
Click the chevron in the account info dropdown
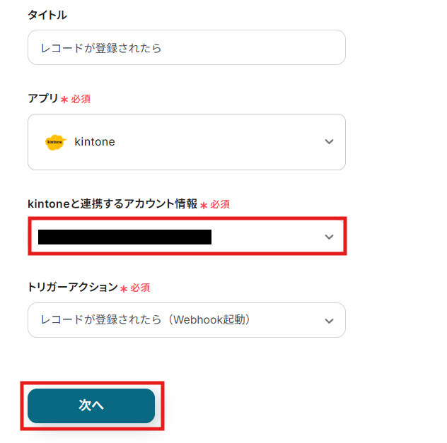[329, 237]
